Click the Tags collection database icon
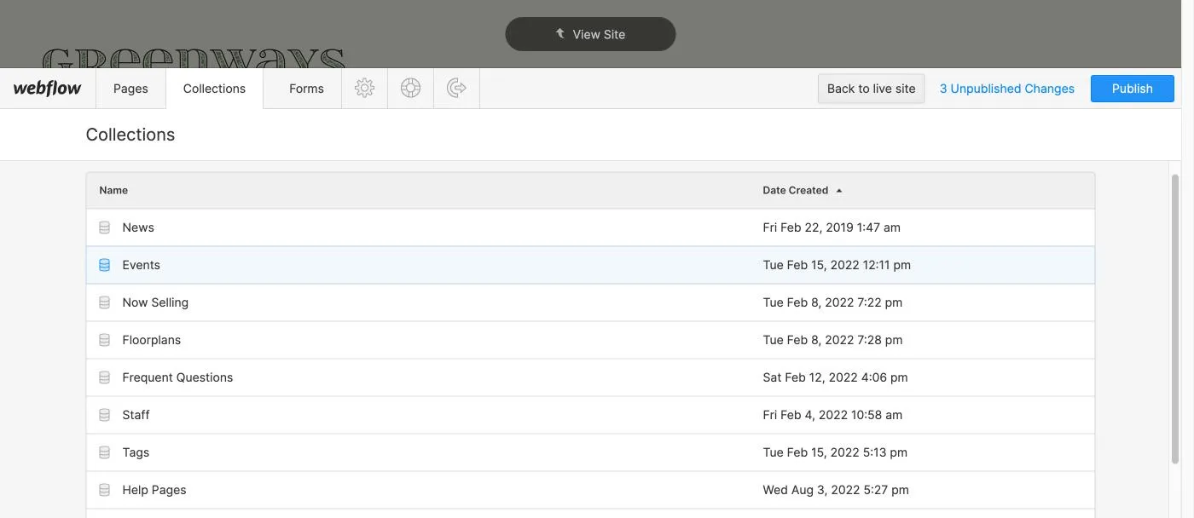The image size is (1194, 518). click(x=105, y=452)
